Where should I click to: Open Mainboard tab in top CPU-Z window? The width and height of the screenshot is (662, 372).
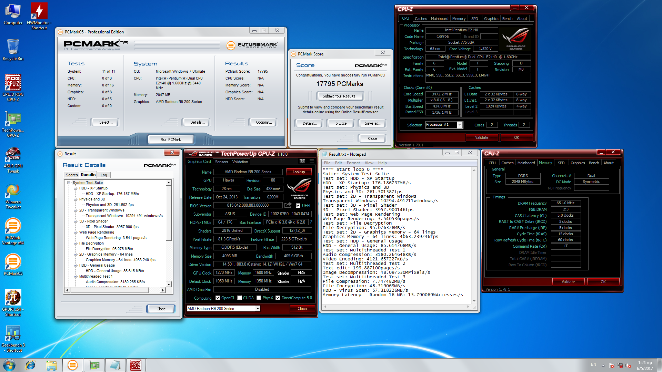(x=440, y=19)
